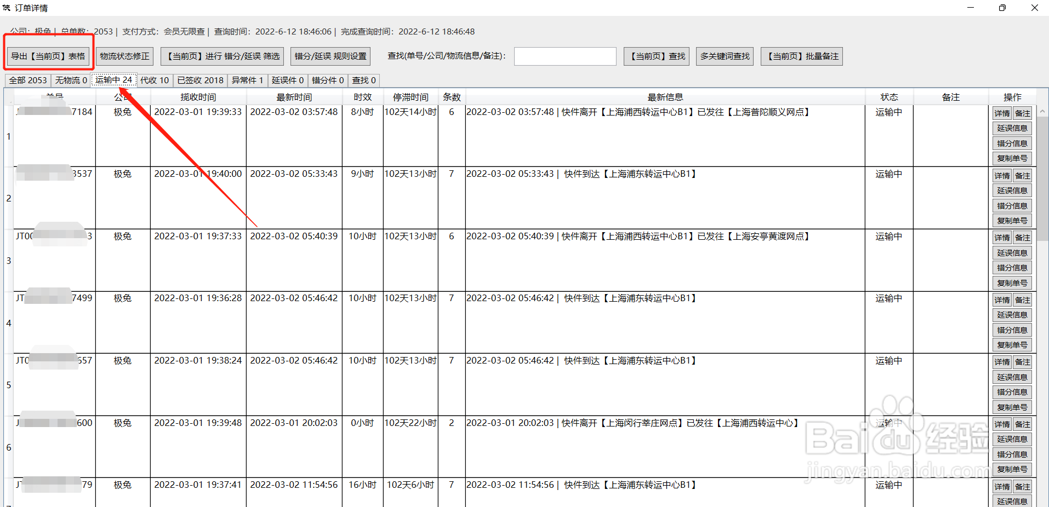Viewport: 1049px width, 507px height.
Task: Open 详情 for row 6
Action: [x=1002, y=424]
